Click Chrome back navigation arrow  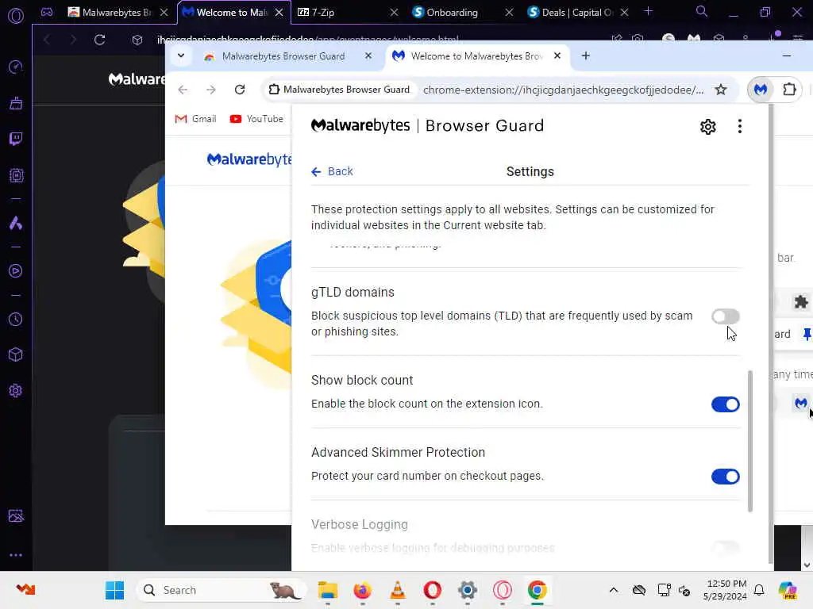(183, 90)
